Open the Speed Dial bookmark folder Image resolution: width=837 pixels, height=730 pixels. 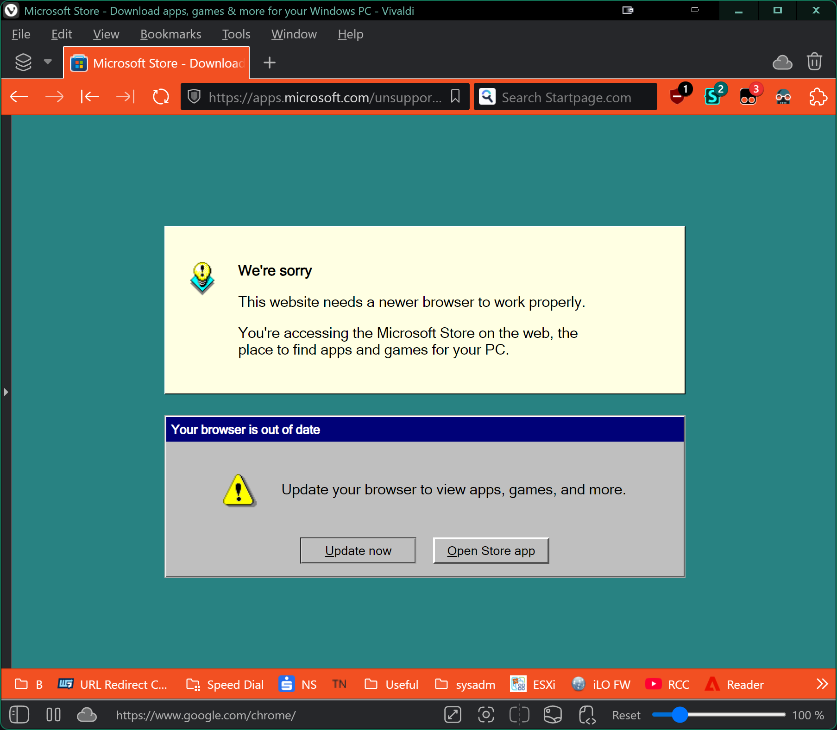click(x=225, y=684)
